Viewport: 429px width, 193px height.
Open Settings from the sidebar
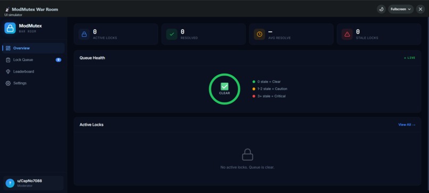tap(34, 83)
